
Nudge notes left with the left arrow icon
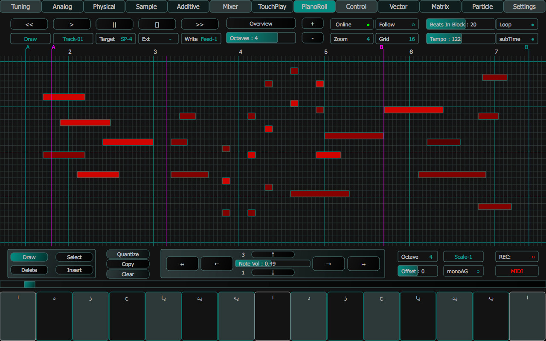coord(217,264)
